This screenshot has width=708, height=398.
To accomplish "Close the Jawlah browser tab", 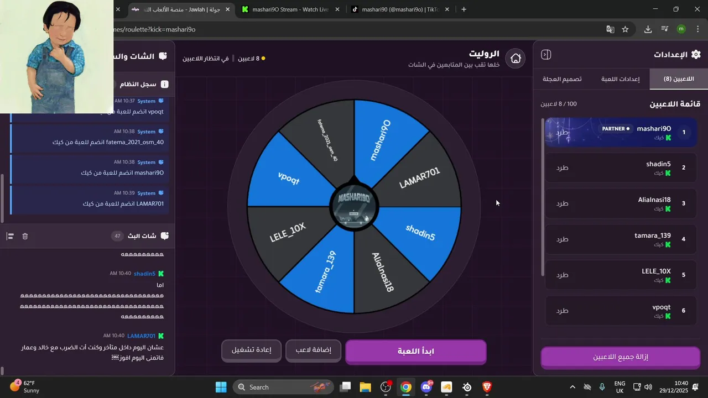I will click(227, 9).
